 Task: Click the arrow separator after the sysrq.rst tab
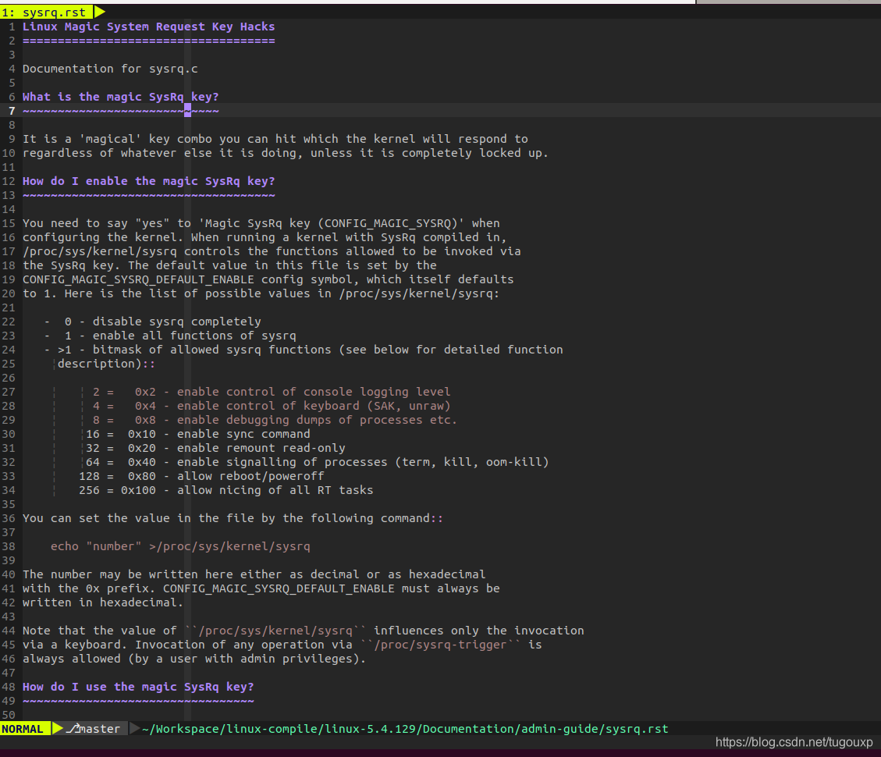point(97,12)
